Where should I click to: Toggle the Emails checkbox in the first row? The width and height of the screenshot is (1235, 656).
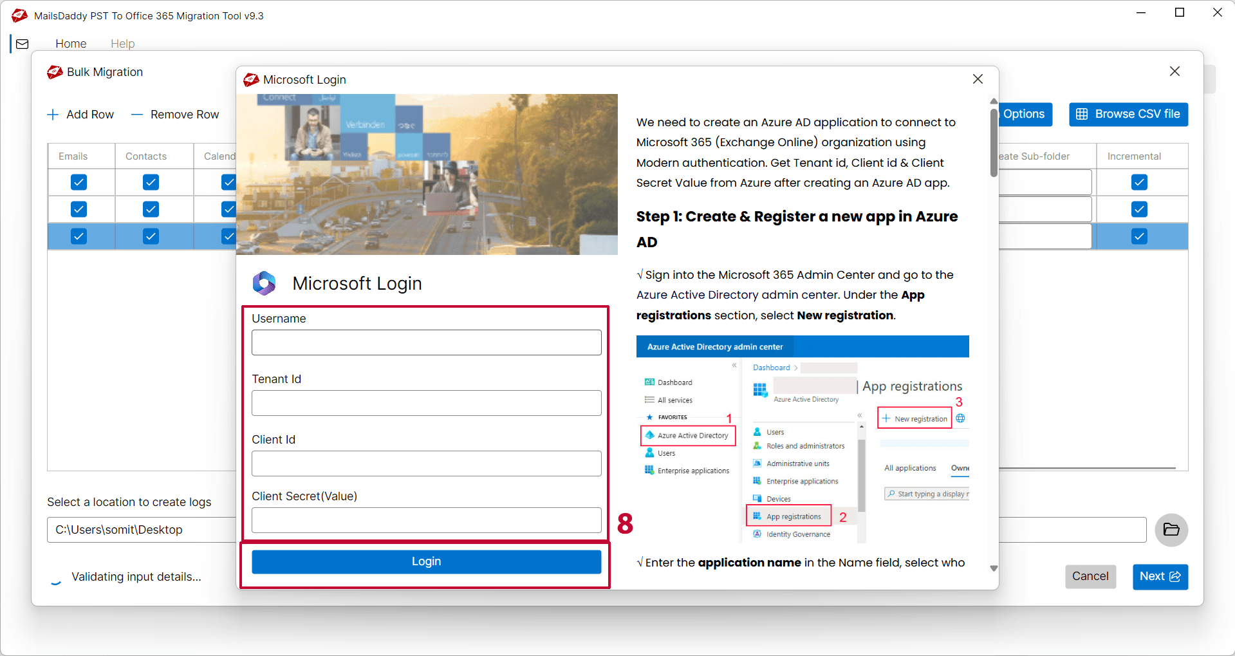coord(78,182)
